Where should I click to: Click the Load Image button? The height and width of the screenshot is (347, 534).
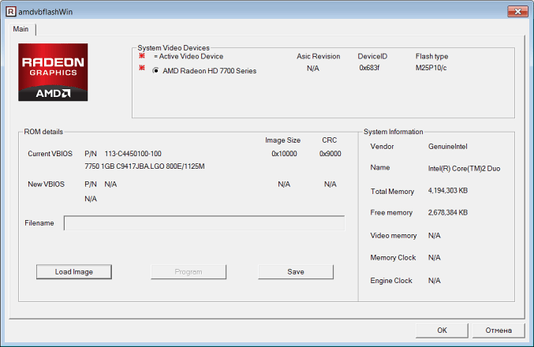tap(74, 272)
